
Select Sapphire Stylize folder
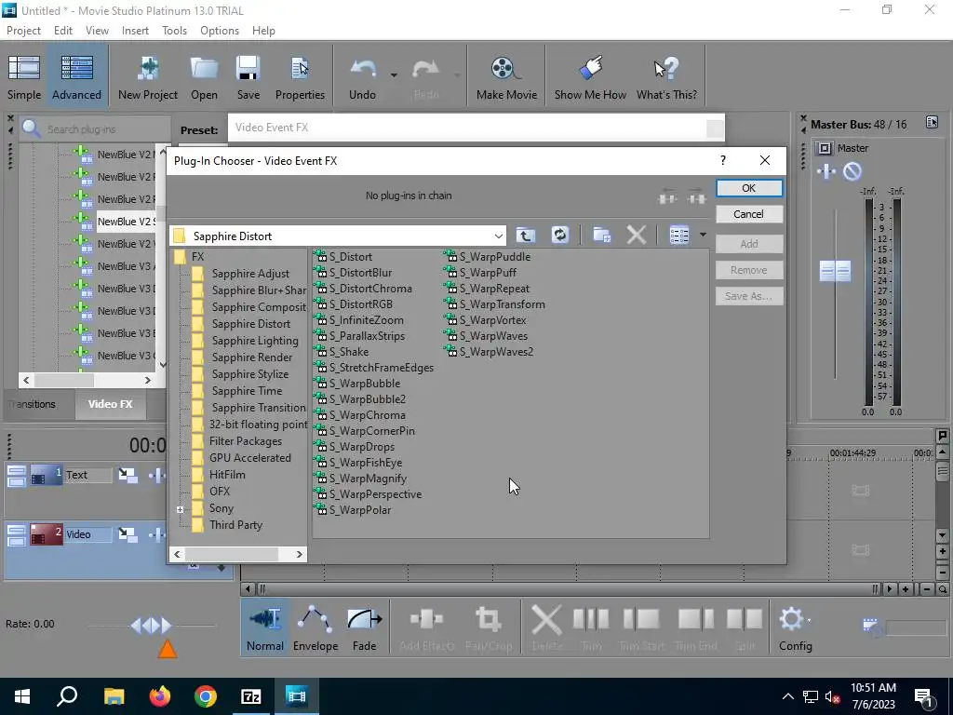[x=249, y=374]
